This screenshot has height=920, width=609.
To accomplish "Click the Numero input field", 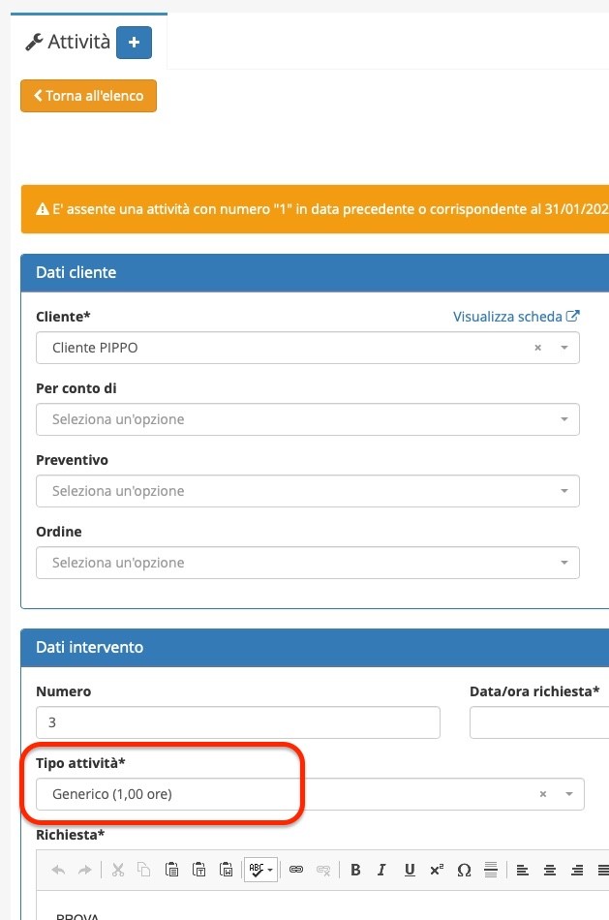I will [x=237, y=722].
